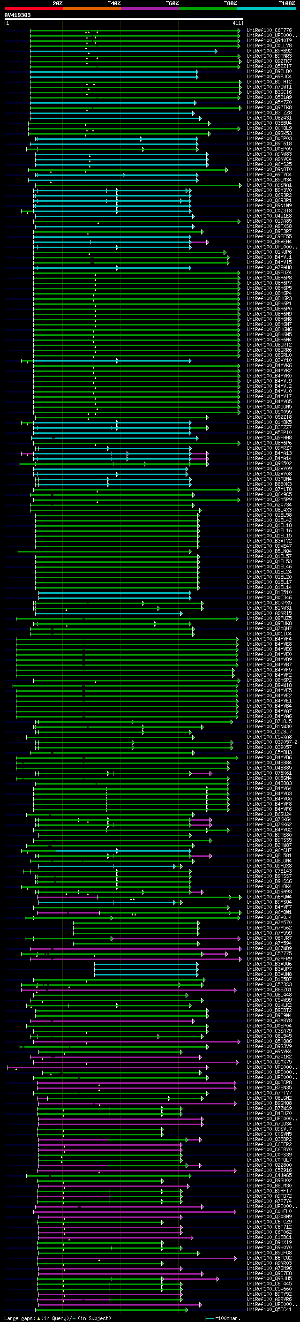Click the green ~80% identity legend segment
This screenshot has height=1322, width=300.
(208, 8)
